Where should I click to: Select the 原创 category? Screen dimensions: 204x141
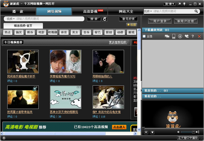[109, 32]
